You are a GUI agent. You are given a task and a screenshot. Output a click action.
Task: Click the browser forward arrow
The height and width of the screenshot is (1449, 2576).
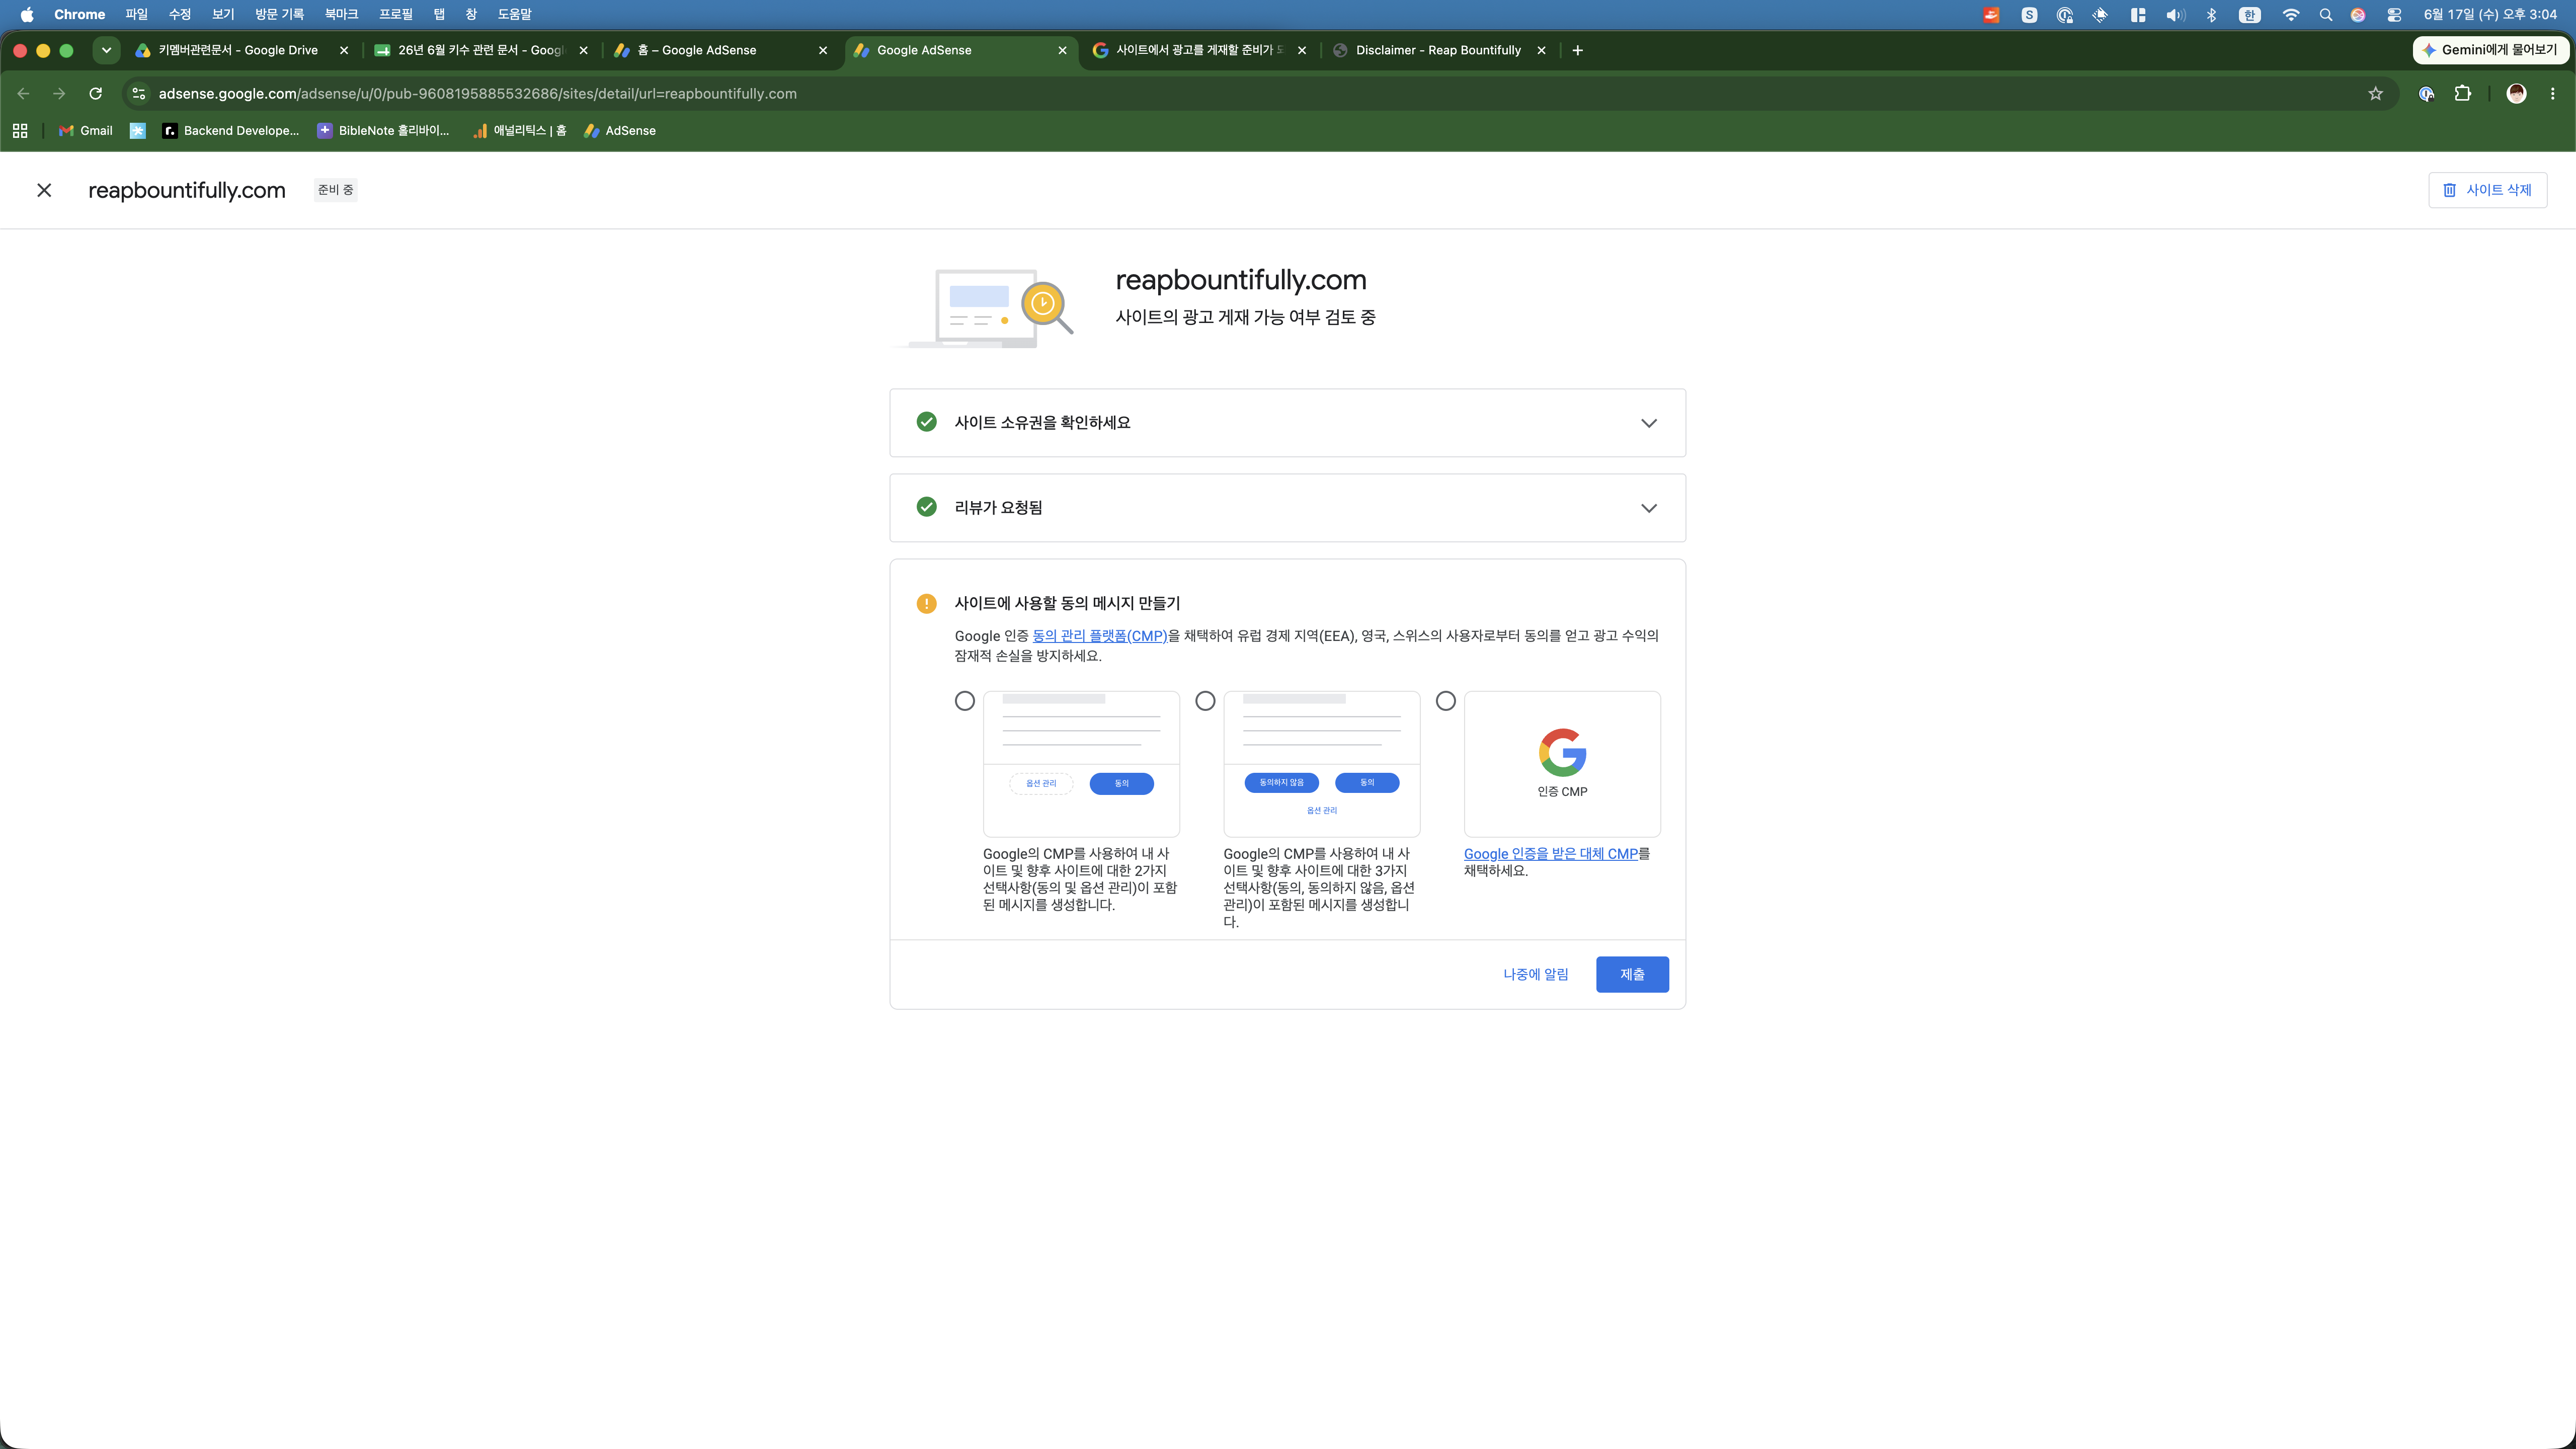[x=59, y=94]
